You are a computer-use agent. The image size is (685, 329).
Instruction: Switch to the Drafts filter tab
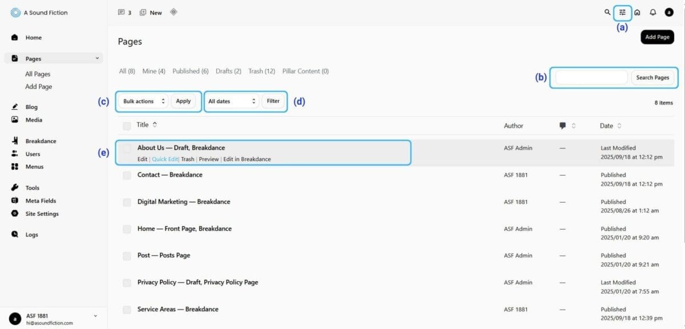[228, 71]
